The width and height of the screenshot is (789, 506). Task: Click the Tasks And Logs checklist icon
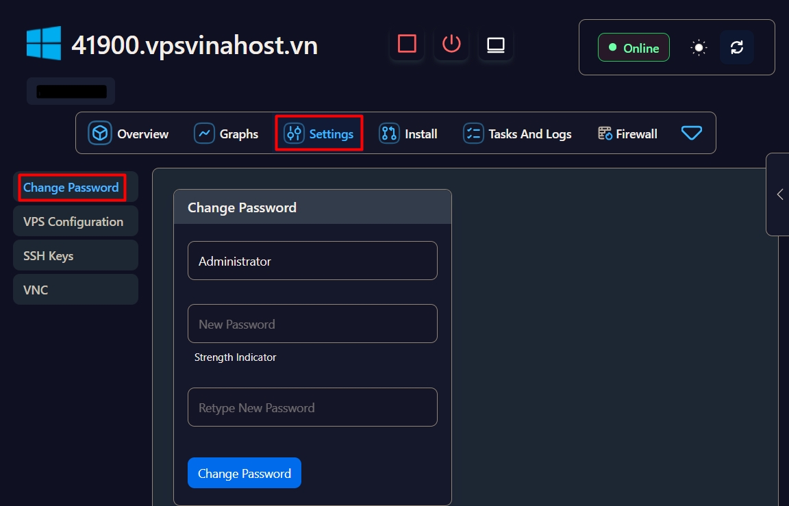coord(473,133)
